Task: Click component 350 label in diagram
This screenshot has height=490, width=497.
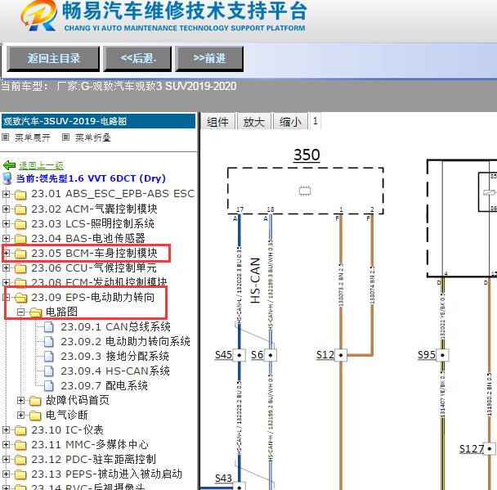Action: coord(307,155)
